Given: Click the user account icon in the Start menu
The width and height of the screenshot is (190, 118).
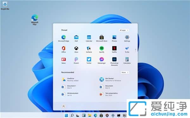Looking at the screenshot, I should tap(64, 106).
